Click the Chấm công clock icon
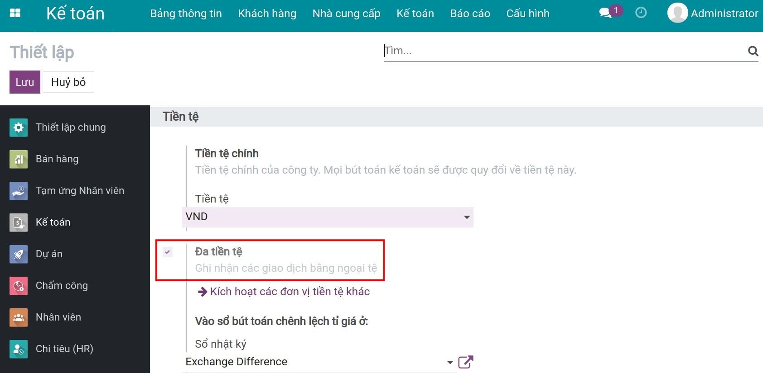The image size is (763, 373). [x=19, y=286]
